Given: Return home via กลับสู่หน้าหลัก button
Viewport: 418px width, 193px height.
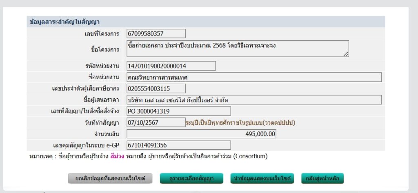Looking at the screenshot, I should point(322,178).
